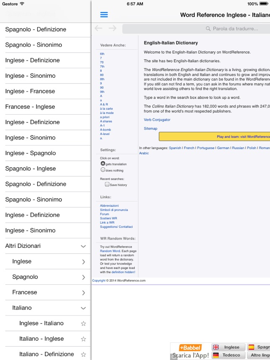Open the 'A shares' entry

pos(106,121)
